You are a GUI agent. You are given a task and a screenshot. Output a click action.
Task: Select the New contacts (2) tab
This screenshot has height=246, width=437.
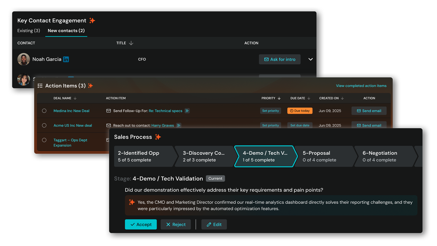click(66, 31)
